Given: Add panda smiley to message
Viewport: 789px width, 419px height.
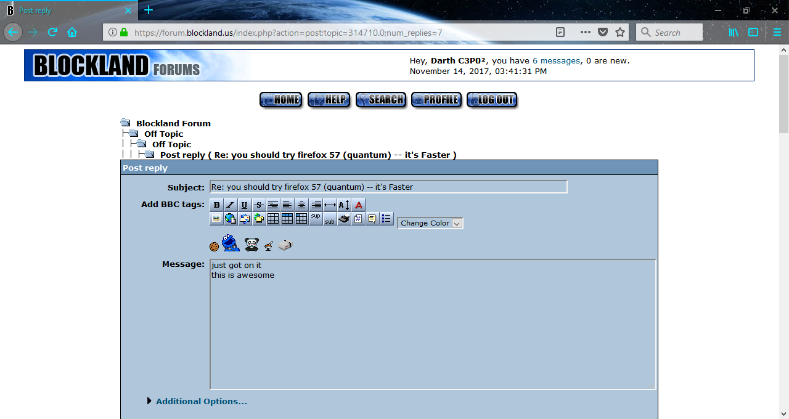Looking at the screenshot, I should click(x=251, y=245).
